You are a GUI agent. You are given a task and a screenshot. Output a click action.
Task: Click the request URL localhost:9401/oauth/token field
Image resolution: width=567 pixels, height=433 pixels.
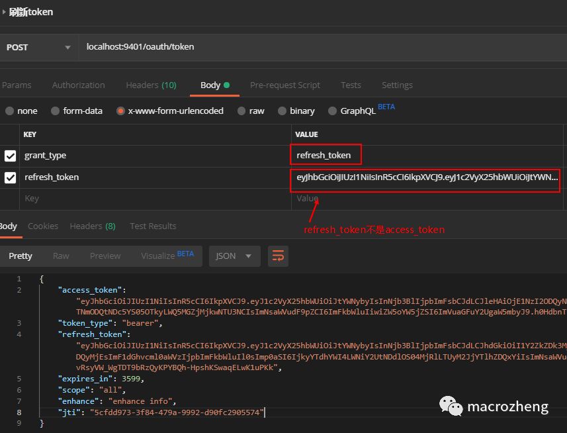coord(323,48)
